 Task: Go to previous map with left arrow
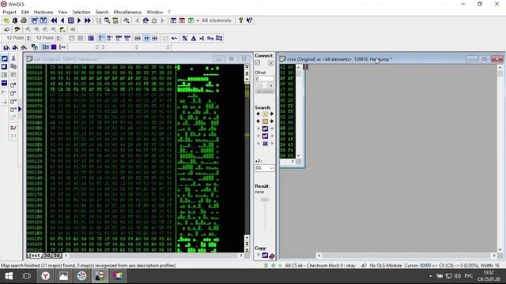(x=62, y=21)
